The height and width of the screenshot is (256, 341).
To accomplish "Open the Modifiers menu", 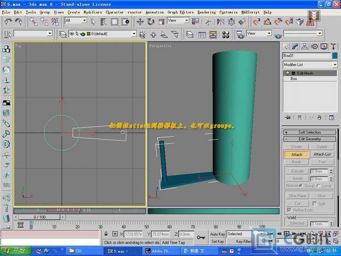I will pyautogui.click(x=93, y=13).
